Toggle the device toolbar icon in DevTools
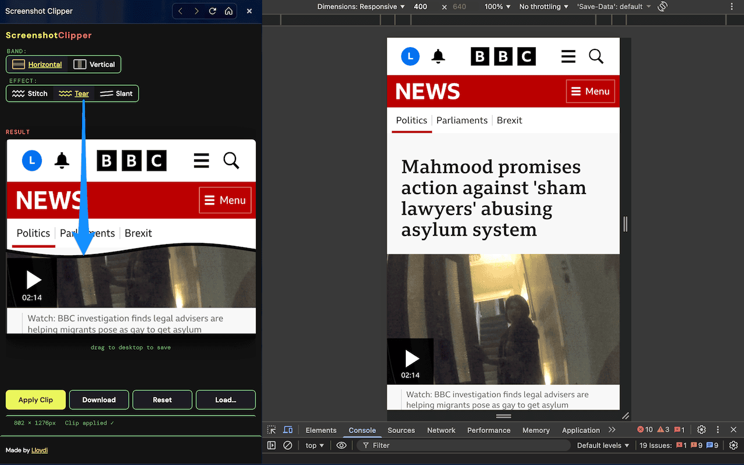Image resolution: width=744 pixels, height=465 pixels. tap(288, 430)
